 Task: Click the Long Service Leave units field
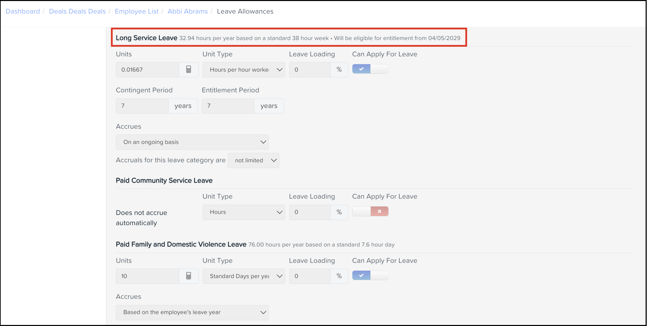pyautogui.click(x=147, y=70)
